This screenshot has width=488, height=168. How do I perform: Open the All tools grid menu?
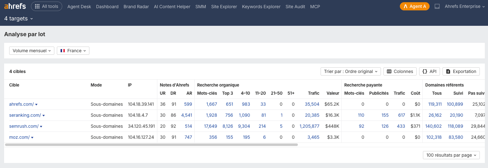[x=46, y=6]
